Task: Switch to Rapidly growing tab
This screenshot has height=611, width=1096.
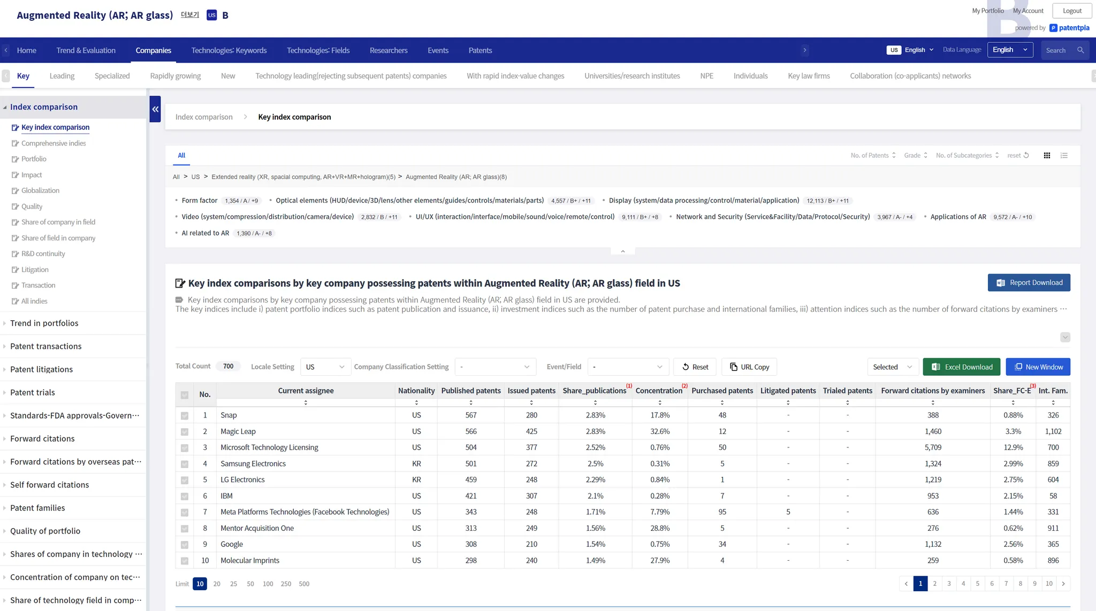Action: tap(175, 76)
